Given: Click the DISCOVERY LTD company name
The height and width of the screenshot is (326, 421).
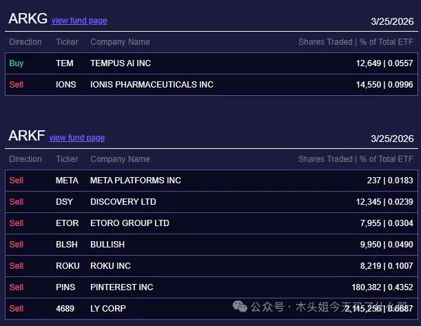Looking at the screenshot, I should [123, 202].
